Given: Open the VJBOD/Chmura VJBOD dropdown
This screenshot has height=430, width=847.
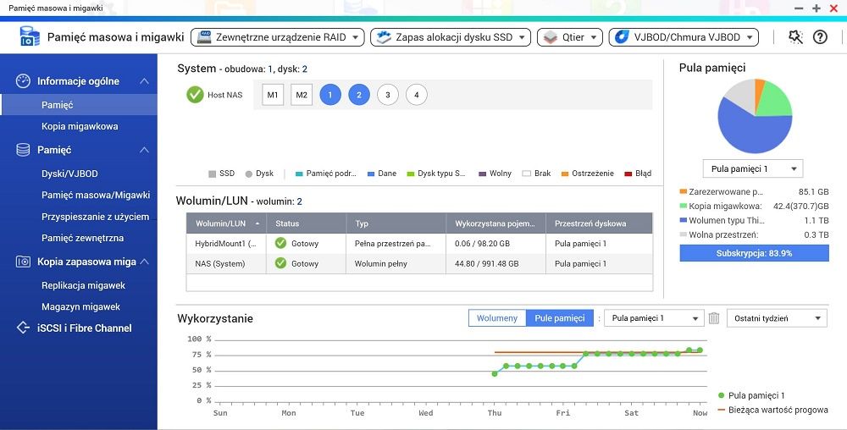Looking at the screenshot, I should point(684,37).
